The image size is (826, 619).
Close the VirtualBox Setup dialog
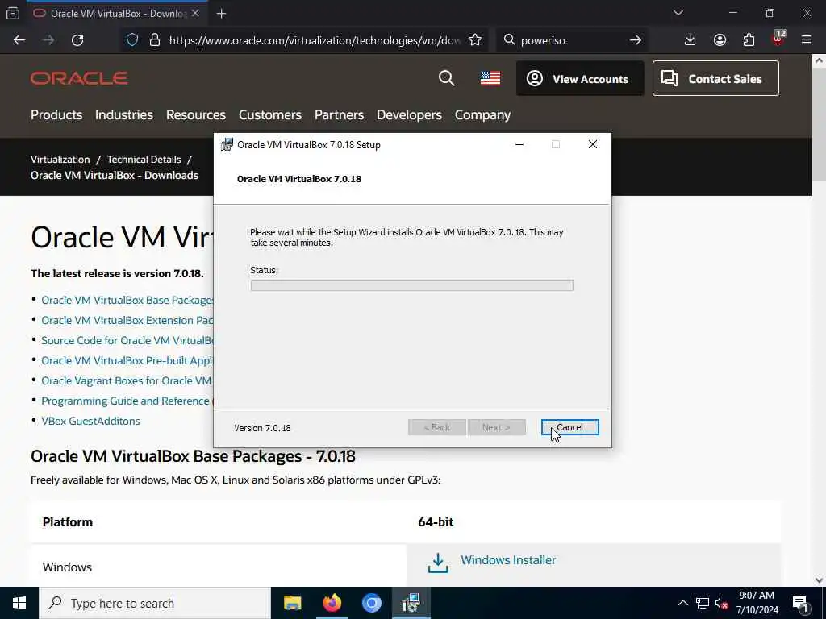coord(593,145)
